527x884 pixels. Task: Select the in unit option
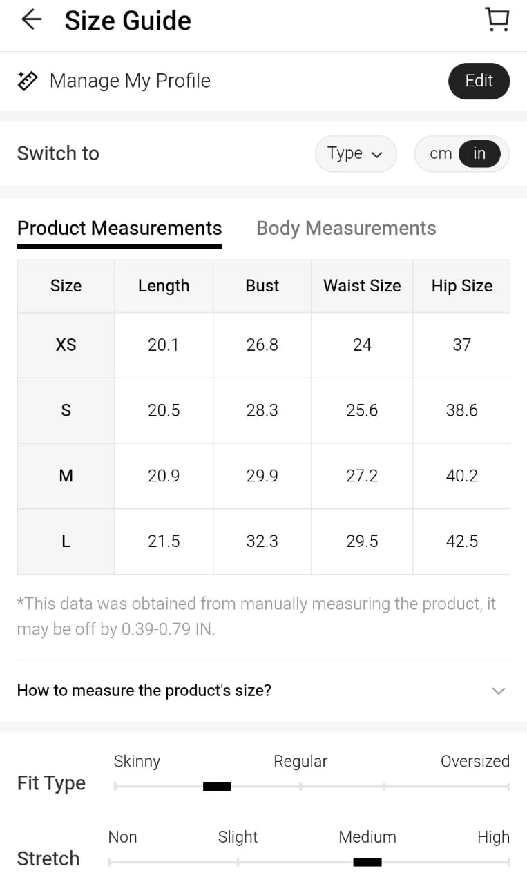[479, 153]
